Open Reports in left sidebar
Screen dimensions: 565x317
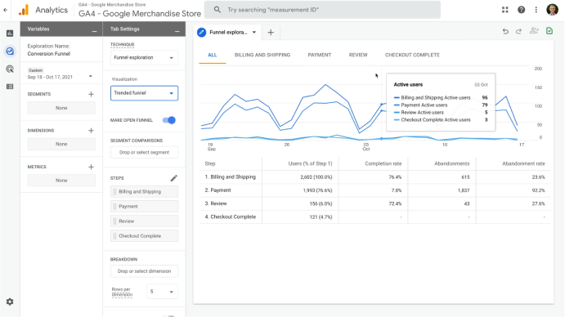click(10, 33)
